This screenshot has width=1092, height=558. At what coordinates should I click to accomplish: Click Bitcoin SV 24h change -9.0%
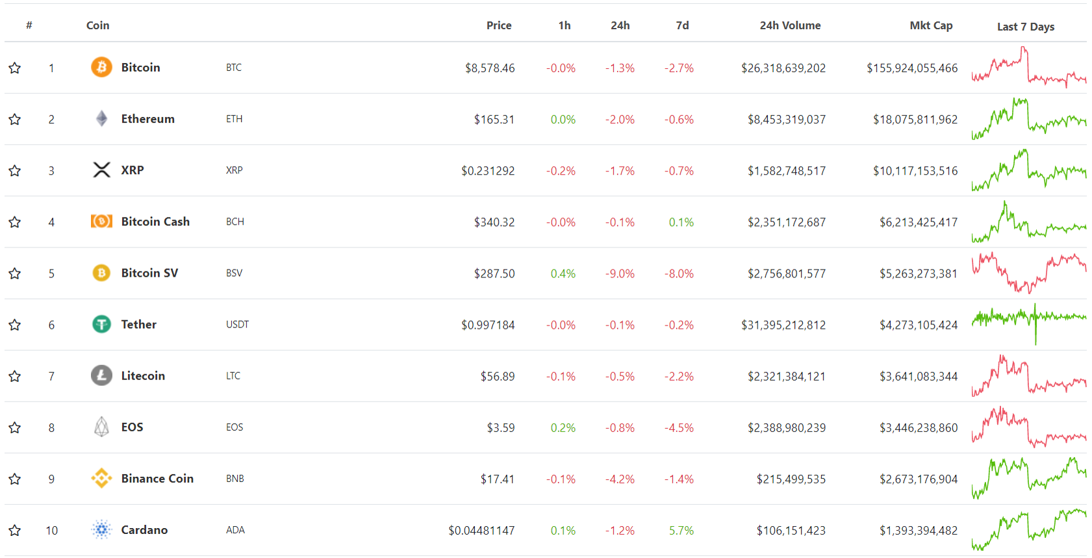pyautogui.click(x=620, y=273)
